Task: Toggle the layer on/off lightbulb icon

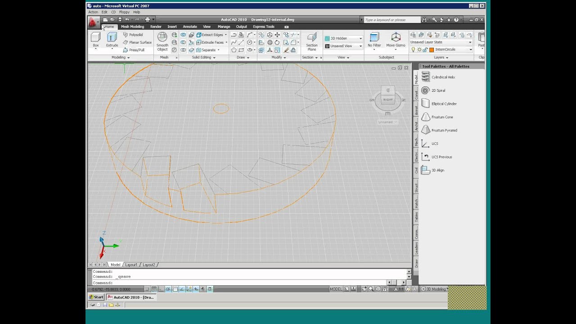Action: tap(413, 49)
